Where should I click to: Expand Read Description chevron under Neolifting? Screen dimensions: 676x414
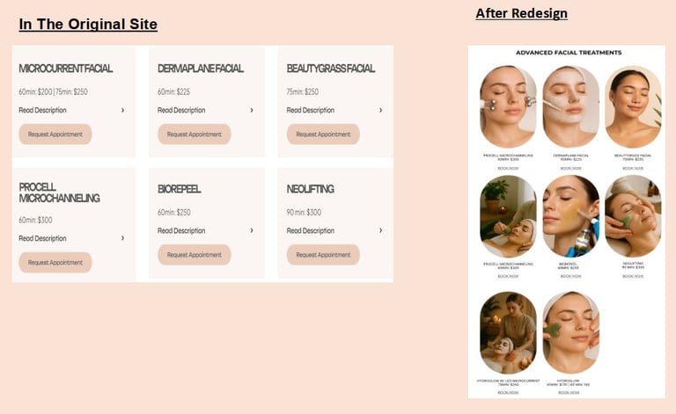[x=380, y=230]
